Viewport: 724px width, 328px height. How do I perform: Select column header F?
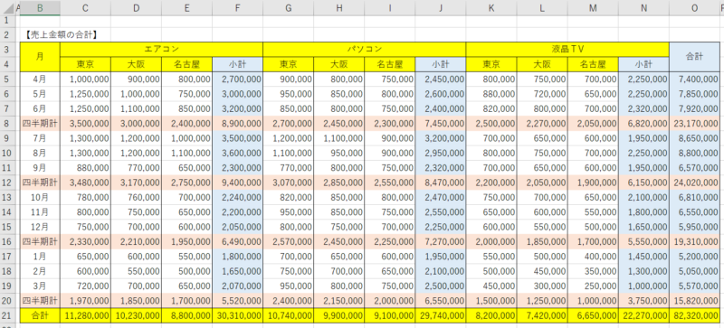point(237,7)
